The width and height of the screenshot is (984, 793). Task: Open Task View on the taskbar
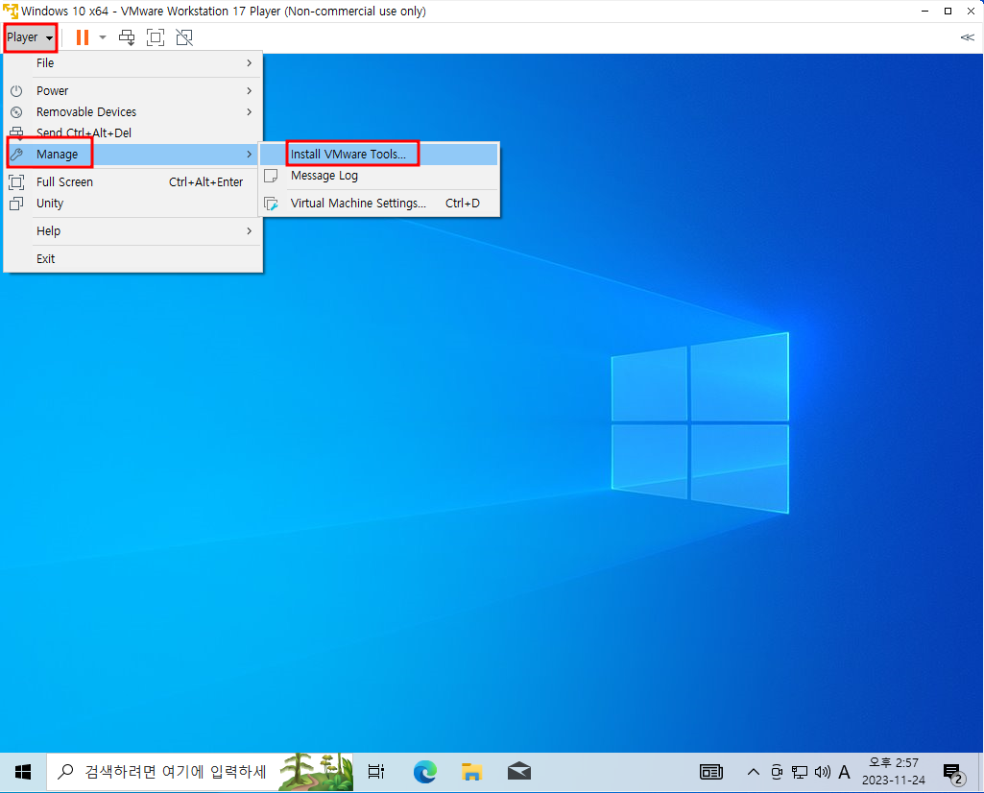tap(376, 772)
